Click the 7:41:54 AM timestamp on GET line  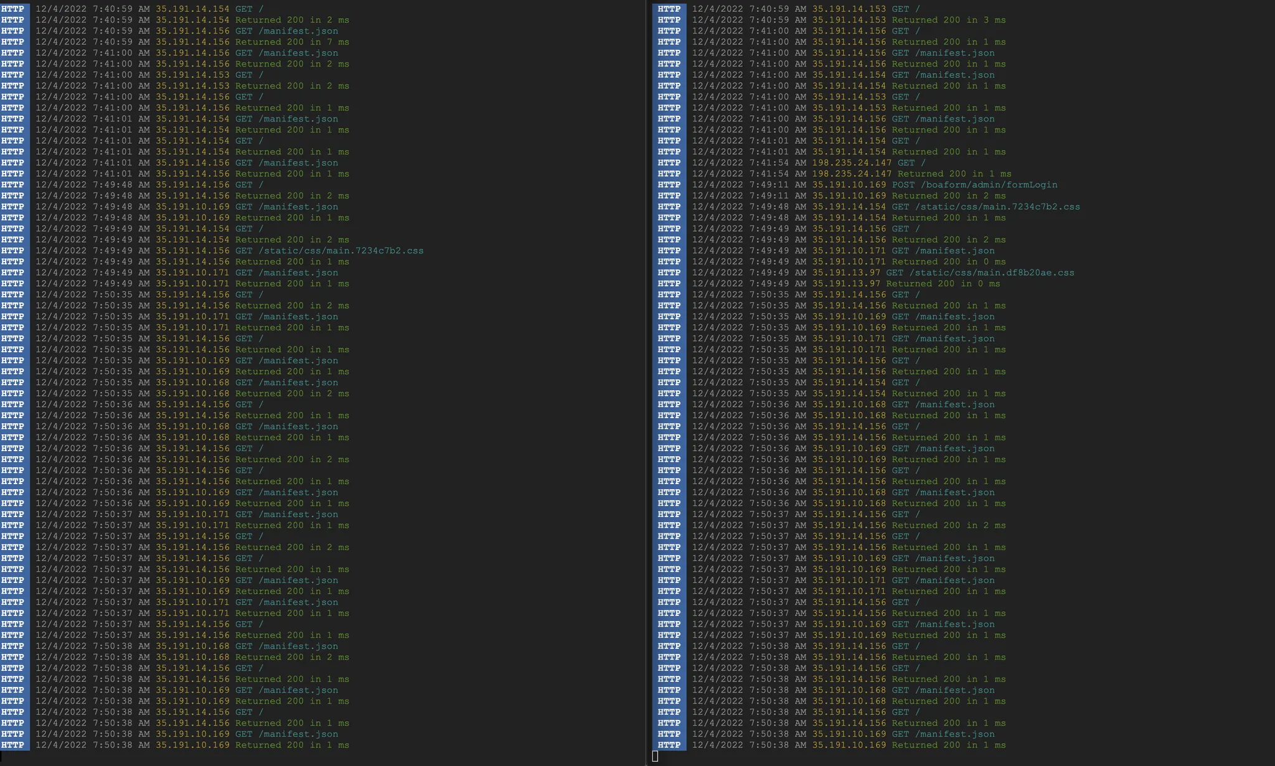tap(778, 163)
